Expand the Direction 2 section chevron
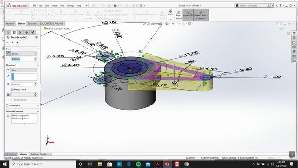Image resolution: width=298 pixels, height=168 pixels. tap(38, 105)
